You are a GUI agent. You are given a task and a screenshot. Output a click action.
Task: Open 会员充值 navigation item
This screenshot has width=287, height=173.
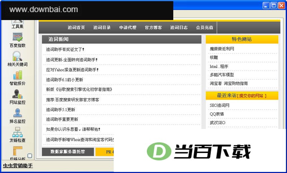click(x=204, y=28)
